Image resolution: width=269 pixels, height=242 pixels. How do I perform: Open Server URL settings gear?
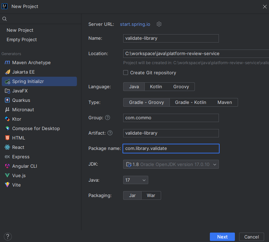pyautogui.click(x=159, y=24)
